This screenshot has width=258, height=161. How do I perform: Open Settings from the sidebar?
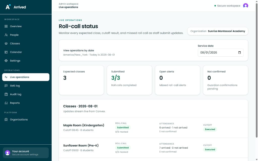(x=26, y=61)
